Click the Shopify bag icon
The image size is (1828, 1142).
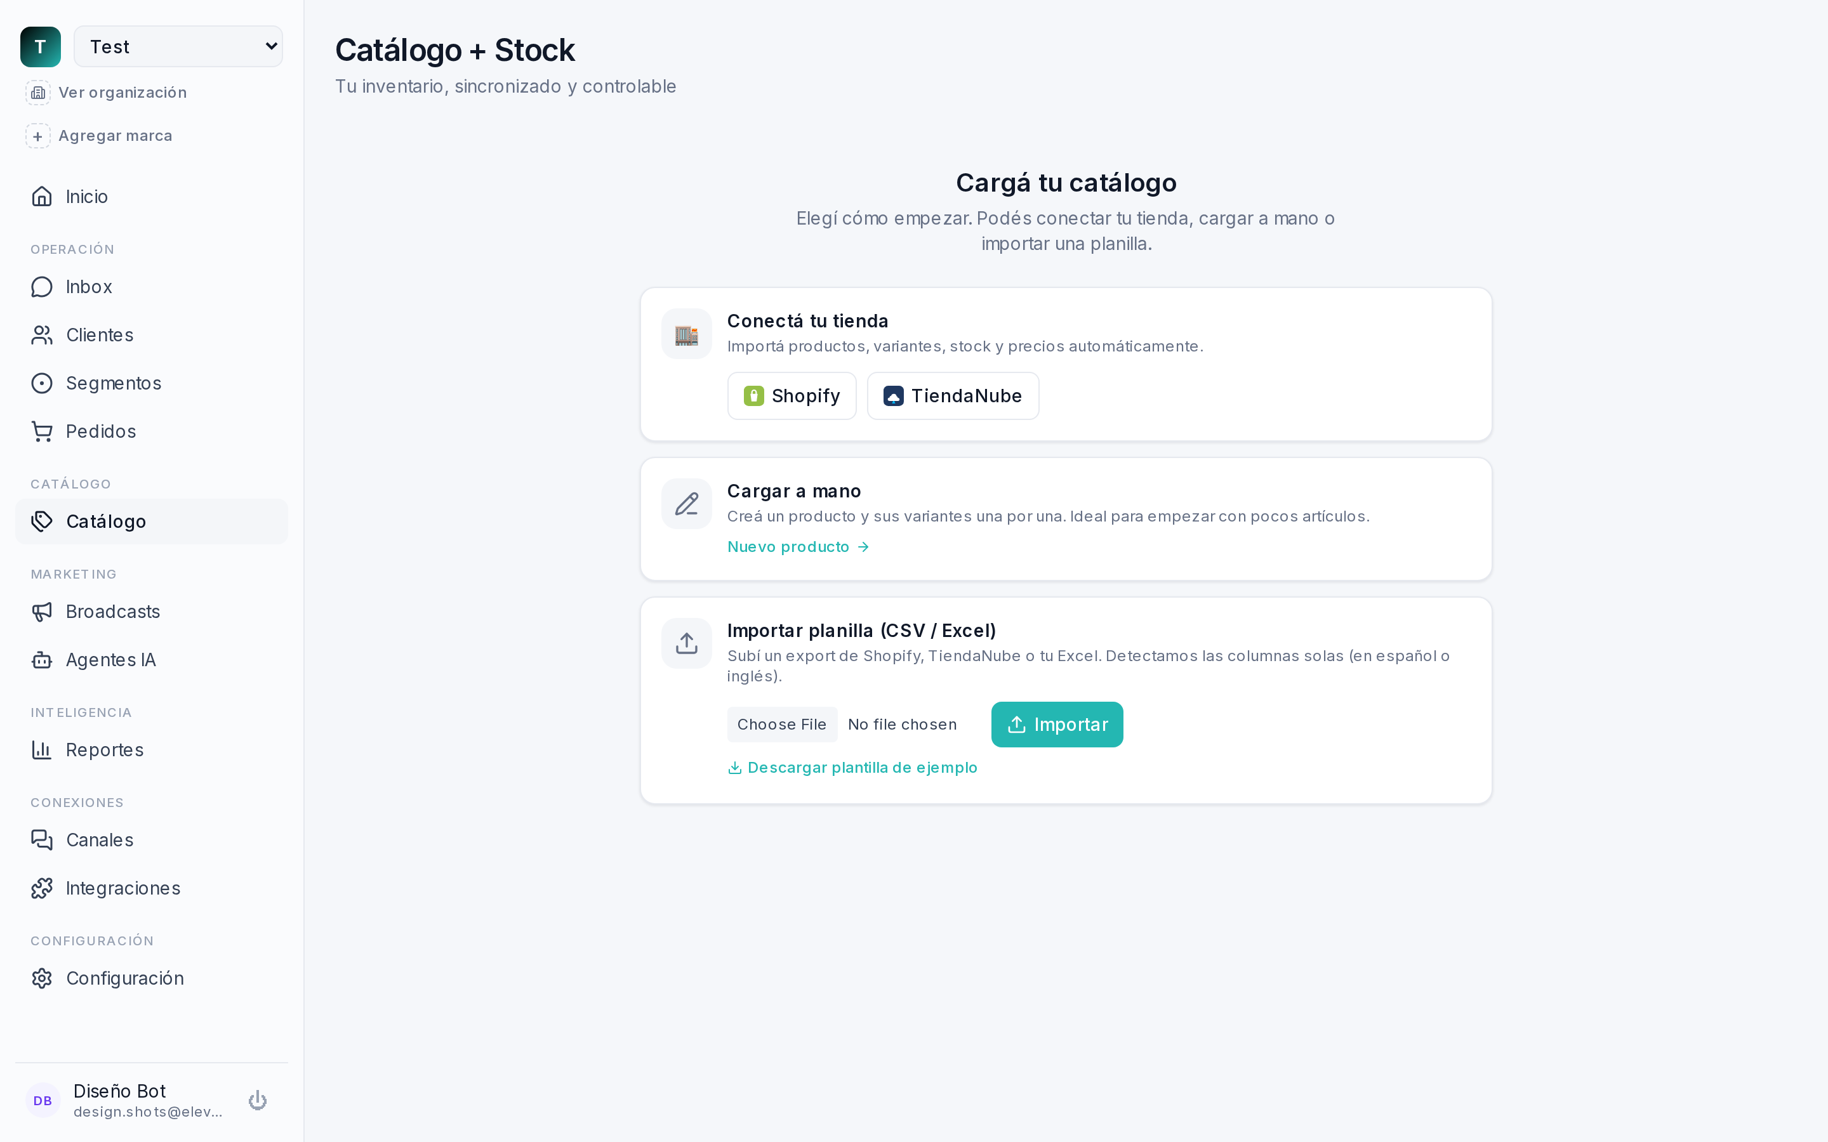[x=753, y=396]
